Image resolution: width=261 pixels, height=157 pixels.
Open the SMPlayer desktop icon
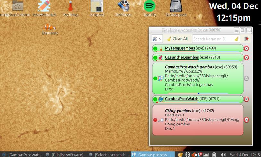[x=123, y=8]
